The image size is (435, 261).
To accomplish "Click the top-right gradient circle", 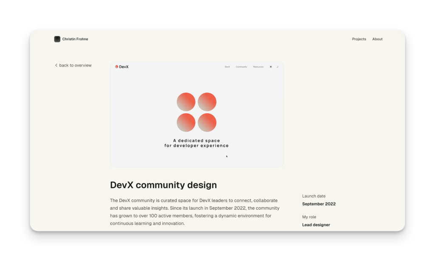I will click(x=207, y=102).
